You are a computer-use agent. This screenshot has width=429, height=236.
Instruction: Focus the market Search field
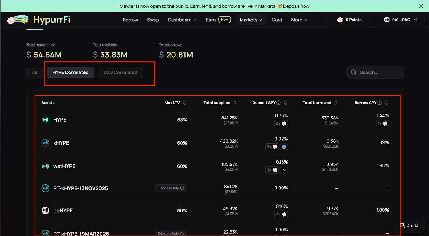coord(375,72)
